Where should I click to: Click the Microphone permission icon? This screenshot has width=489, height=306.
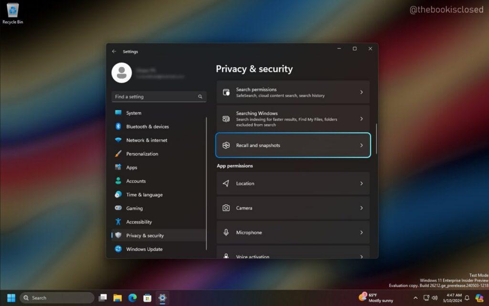point(226,232)
